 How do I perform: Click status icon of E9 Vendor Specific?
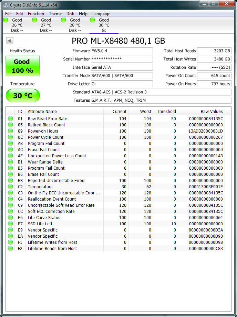click(x=10, y=230)
